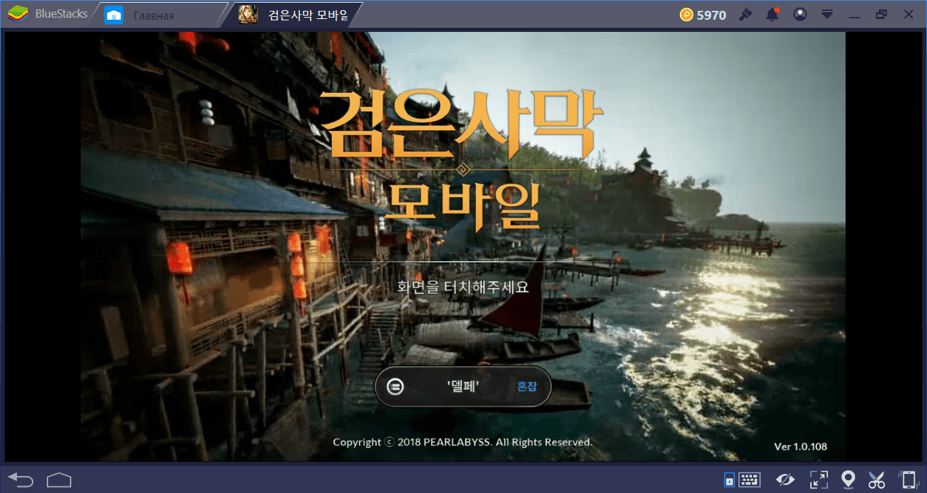This screenshot has width=927, height=493.
Task: Click the scissors screenshot icon
Action: (x=877, y=480)
